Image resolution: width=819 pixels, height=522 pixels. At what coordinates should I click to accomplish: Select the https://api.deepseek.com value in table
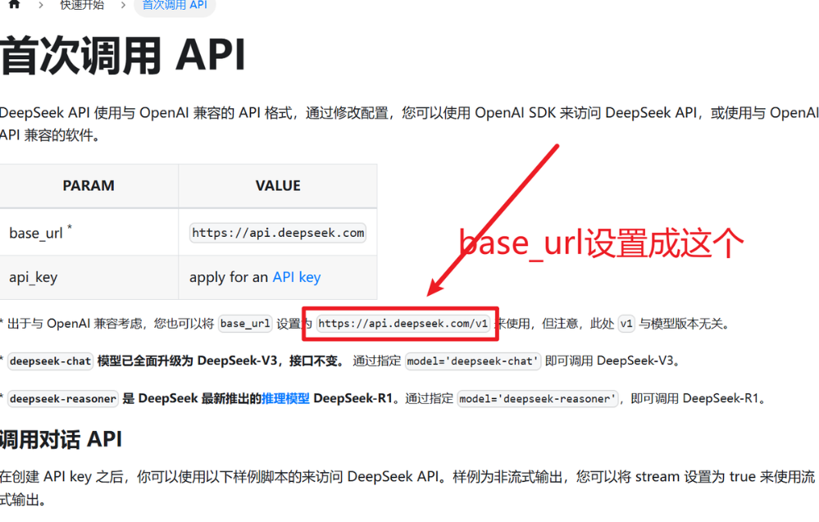(278, 233)
